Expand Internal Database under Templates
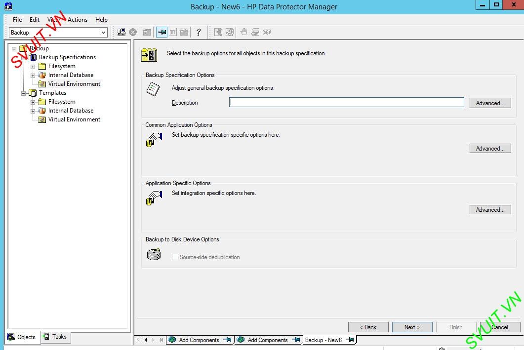 pos(33,111)
